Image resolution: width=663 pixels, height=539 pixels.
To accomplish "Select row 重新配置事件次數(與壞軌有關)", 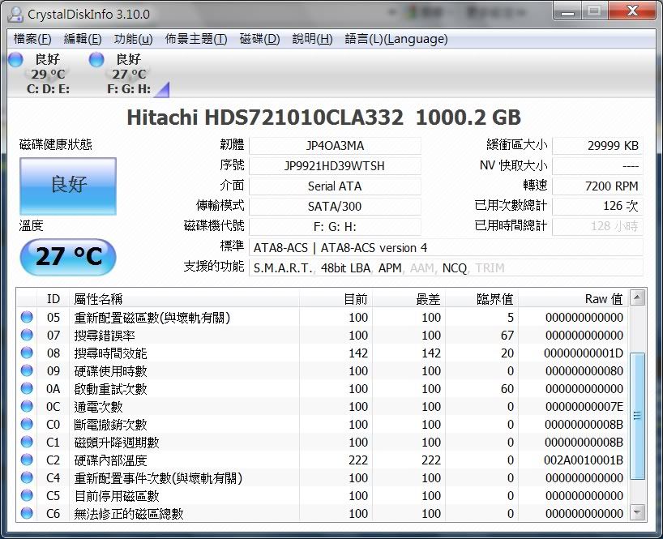I will point(323,477).
